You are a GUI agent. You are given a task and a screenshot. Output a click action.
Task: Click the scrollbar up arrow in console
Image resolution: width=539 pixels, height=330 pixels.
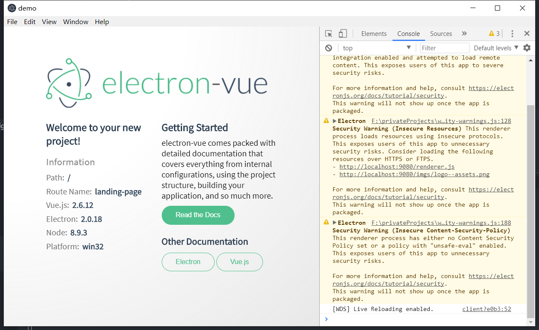[x=530, y=60]
